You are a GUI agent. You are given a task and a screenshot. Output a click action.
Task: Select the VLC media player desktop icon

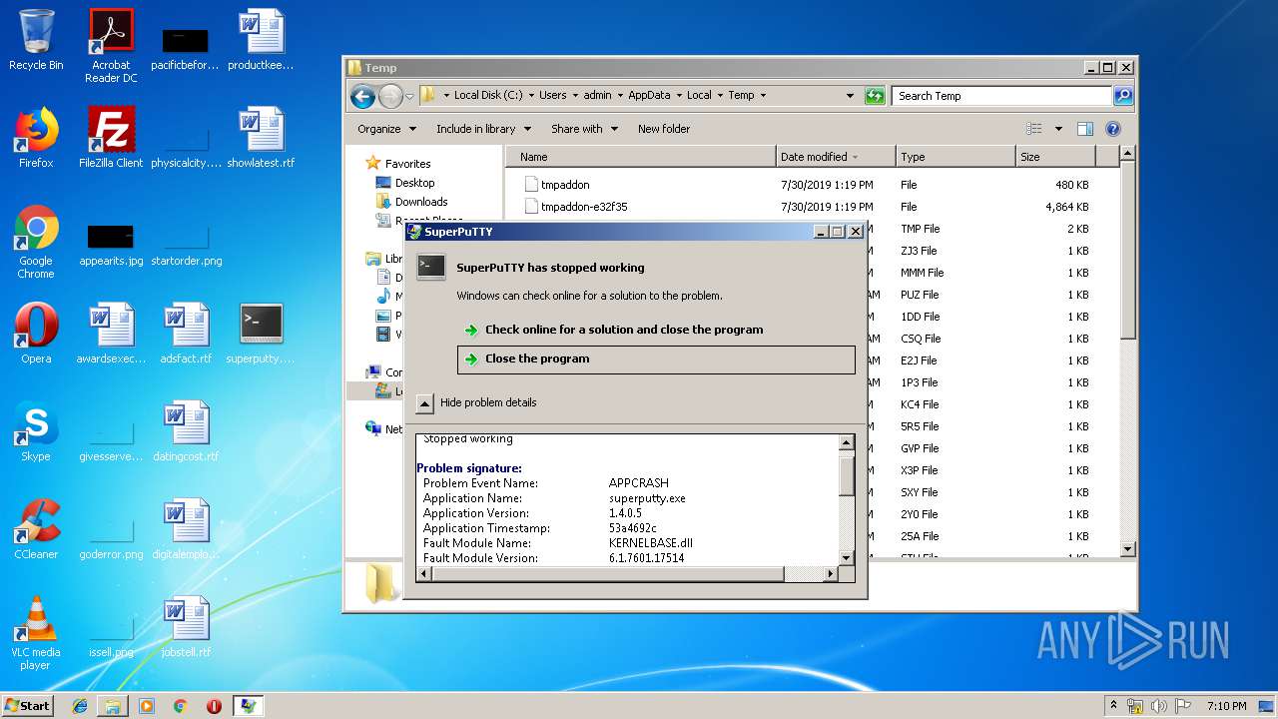click(36, 633)
